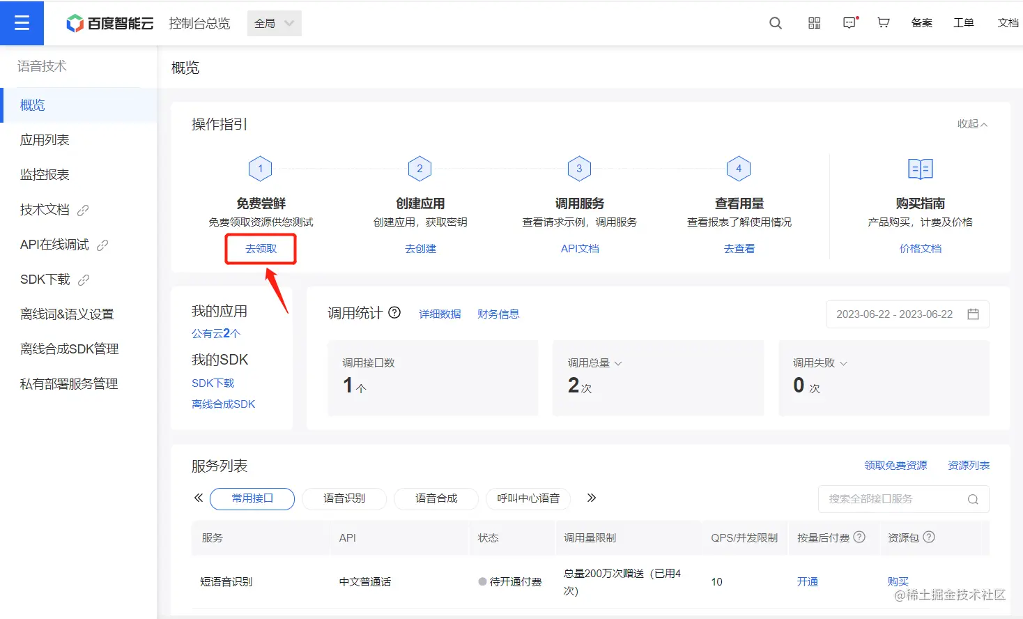
Task: Click the 购买指南 book icon
Action: tap(921, 169)
